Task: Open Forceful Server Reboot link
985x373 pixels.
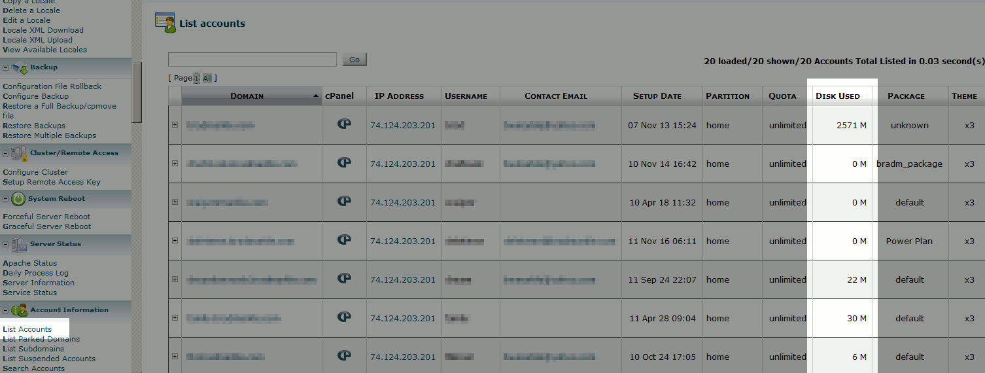Action: click(46, 217)
